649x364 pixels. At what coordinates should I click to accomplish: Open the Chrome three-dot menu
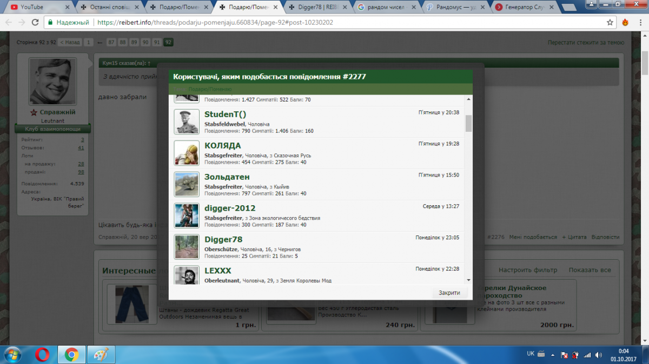pyautogui.click(x=640, y=23)
